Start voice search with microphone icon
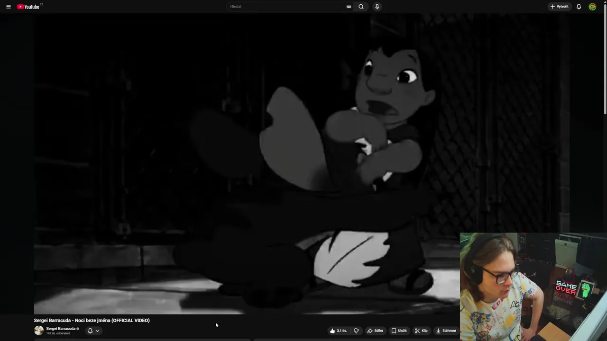The width and height of the screenshot is (607, 341). [377, 7]
